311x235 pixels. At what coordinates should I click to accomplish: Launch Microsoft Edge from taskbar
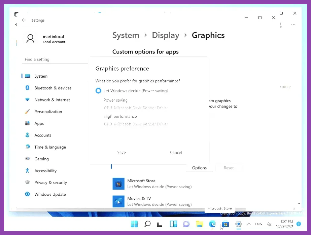[x=212, y=224]
